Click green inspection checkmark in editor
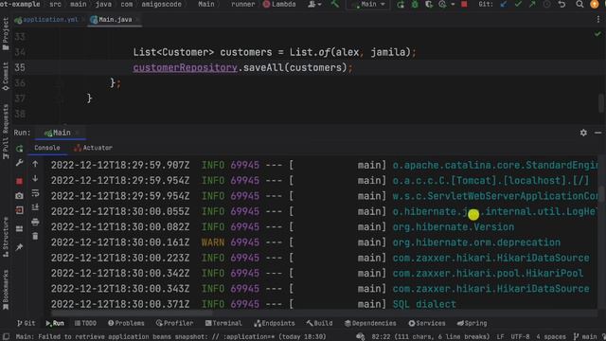The image size is (606, 341). pyautogui.click(x=597, y=34)
